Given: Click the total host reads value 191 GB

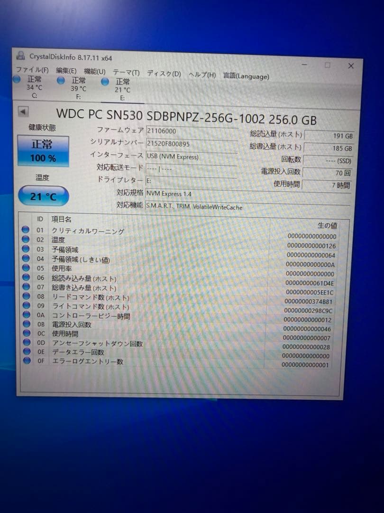Looking at the screenshot, I should tap(329, 136).
